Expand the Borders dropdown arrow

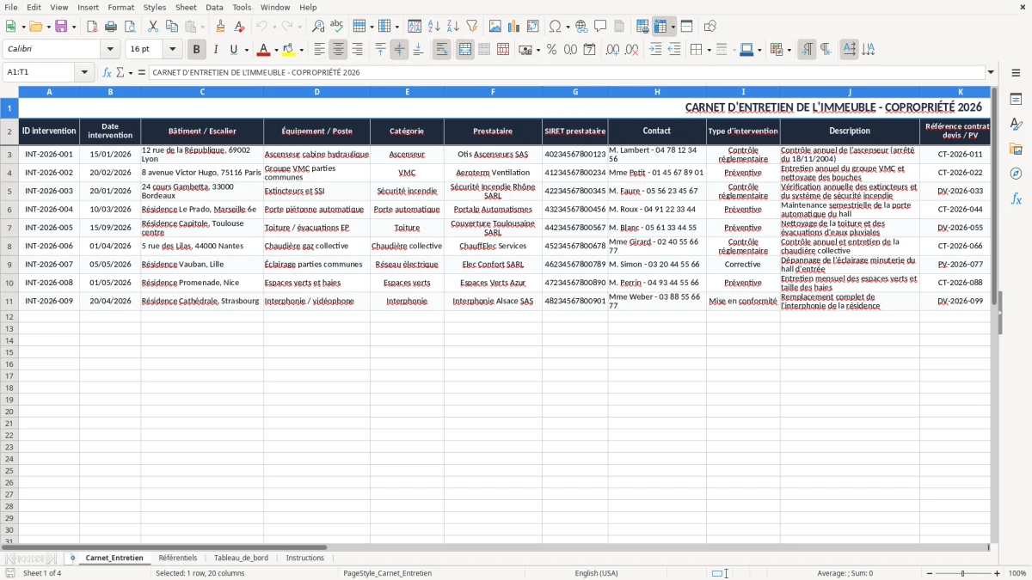click(x=709, y=50)
